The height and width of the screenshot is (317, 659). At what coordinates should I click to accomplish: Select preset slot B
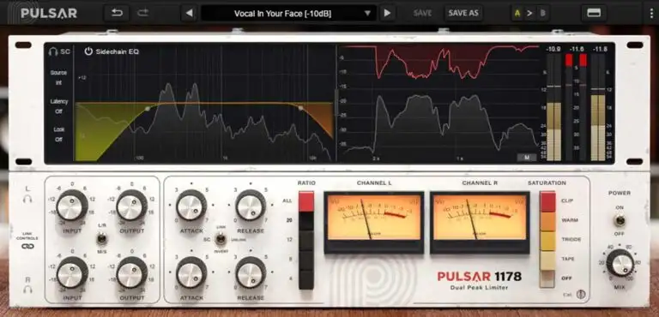(x=542, y=14)
